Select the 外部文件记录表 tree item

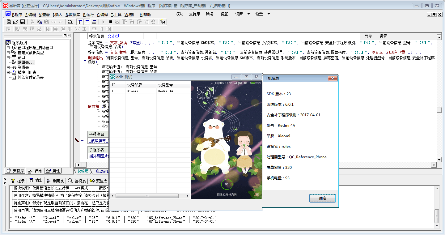pos(31,77)
